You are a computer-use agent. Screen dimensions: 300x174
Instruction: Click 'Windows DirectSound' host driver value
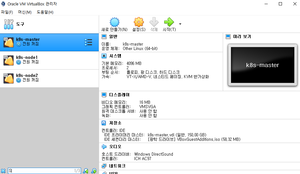(153, 154)
